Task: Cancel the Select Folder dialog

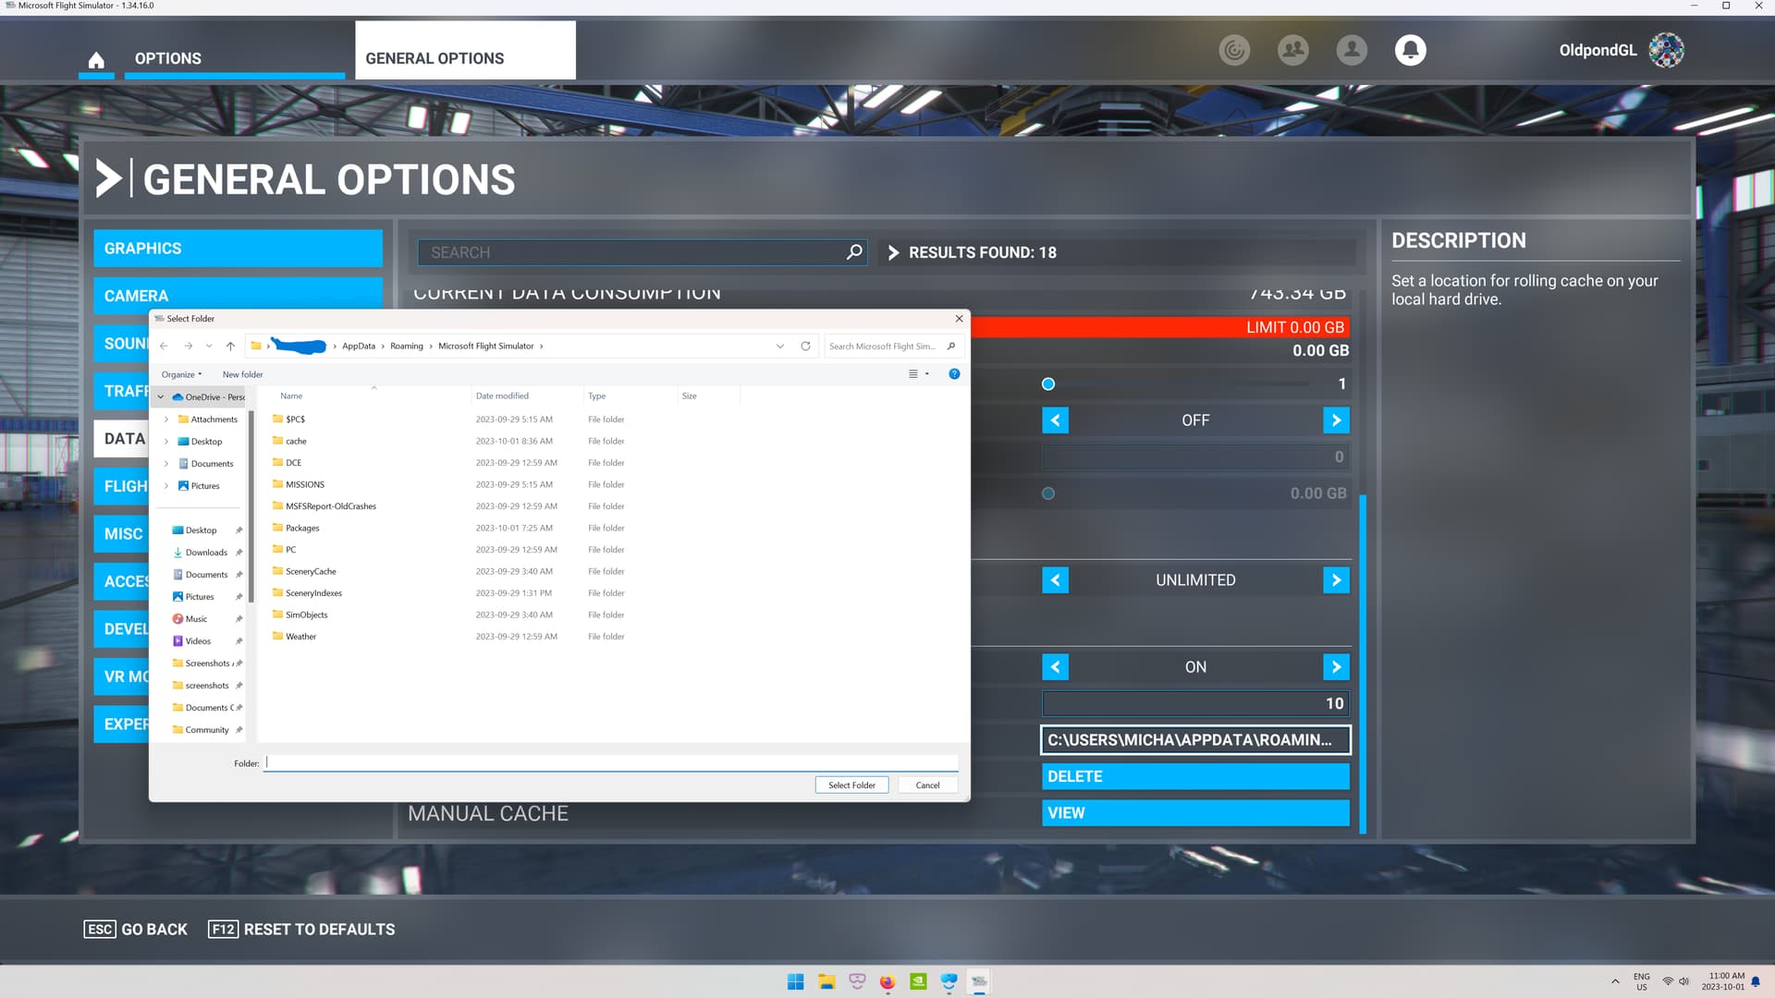Action: 927,785
